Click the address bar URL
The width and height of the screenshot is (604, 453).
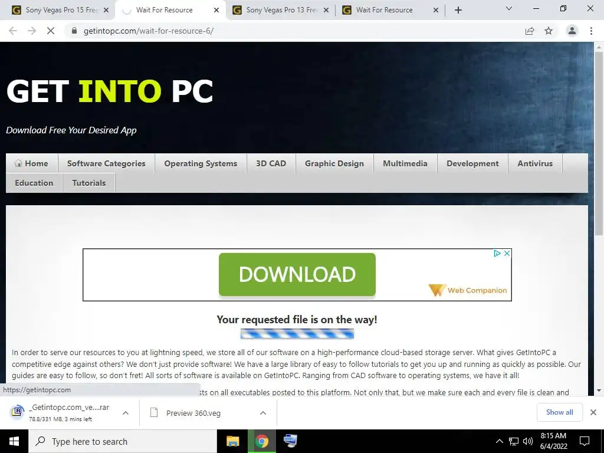click(x=148, y=31)
